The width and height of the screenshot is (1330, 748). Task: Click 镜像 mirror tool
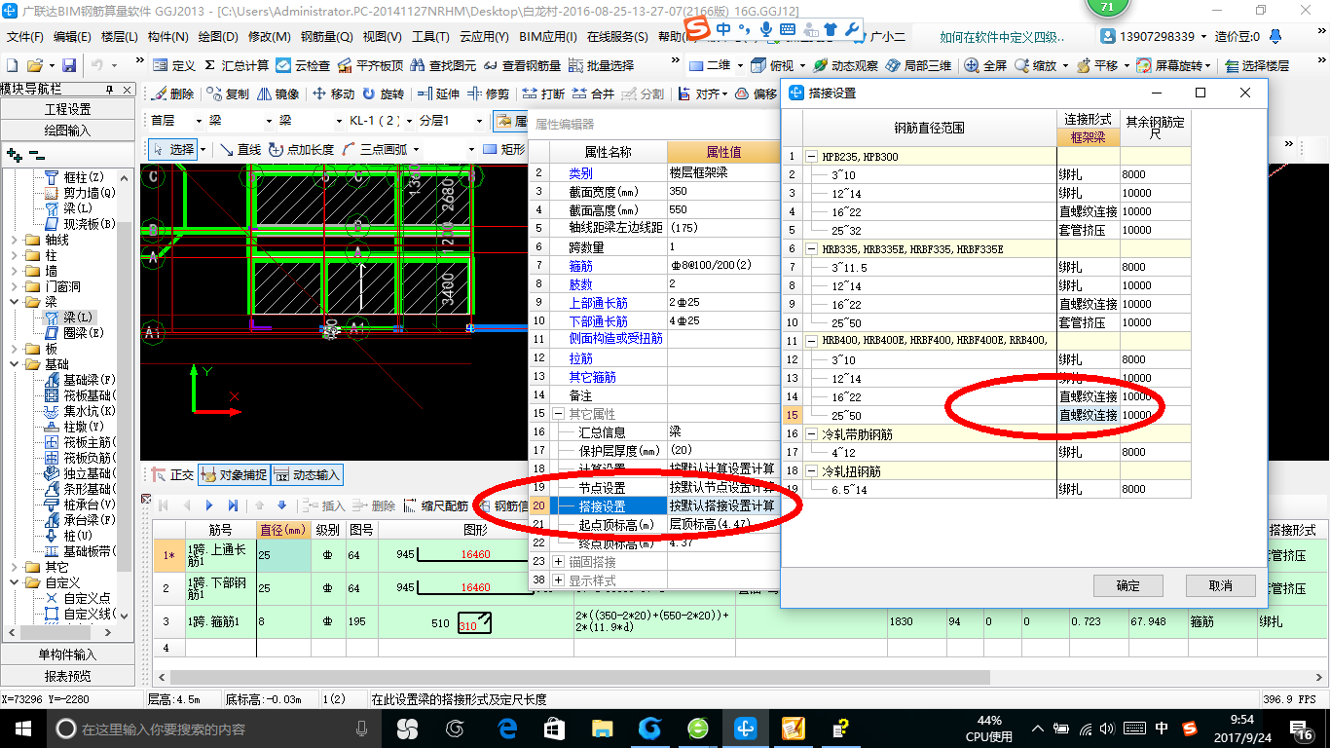click(277, 94)
